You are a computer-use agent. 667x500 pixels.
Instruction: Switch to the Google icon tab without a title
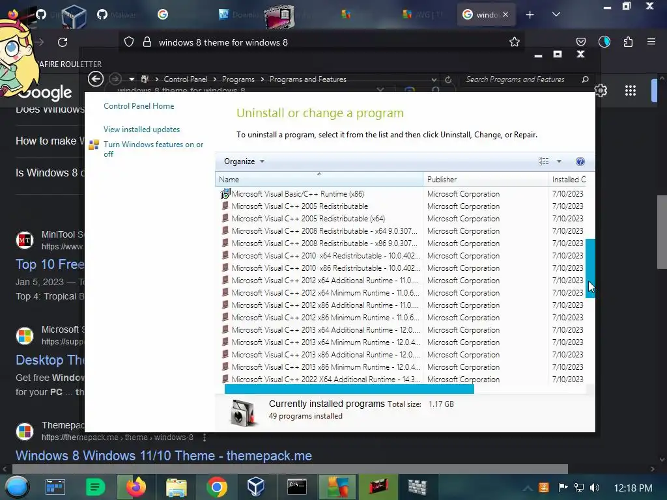point(162,14)
